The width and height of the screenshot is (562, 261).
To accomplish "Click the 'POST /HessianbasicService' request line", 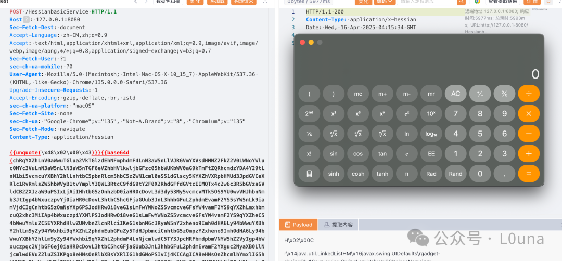I will pyautogui.click(x=63, y=12).
